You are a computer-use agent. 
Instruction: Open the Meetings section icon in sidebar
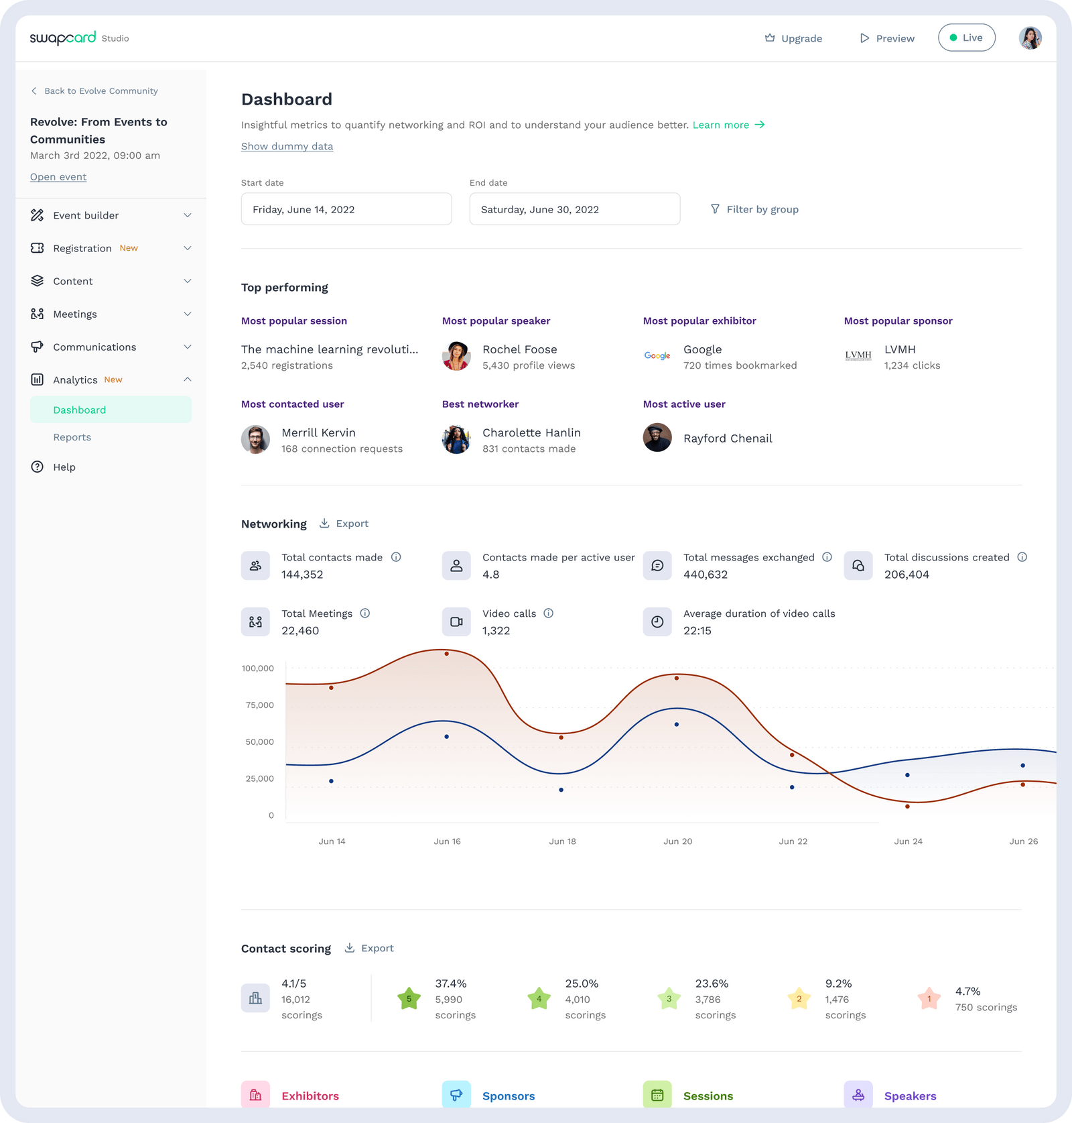tap(38, 314)
